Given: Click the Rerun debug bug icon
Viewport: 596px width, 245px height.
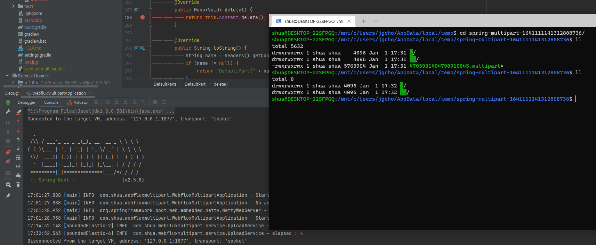Looking at the screenshot, I should click(x=8, y=102).
